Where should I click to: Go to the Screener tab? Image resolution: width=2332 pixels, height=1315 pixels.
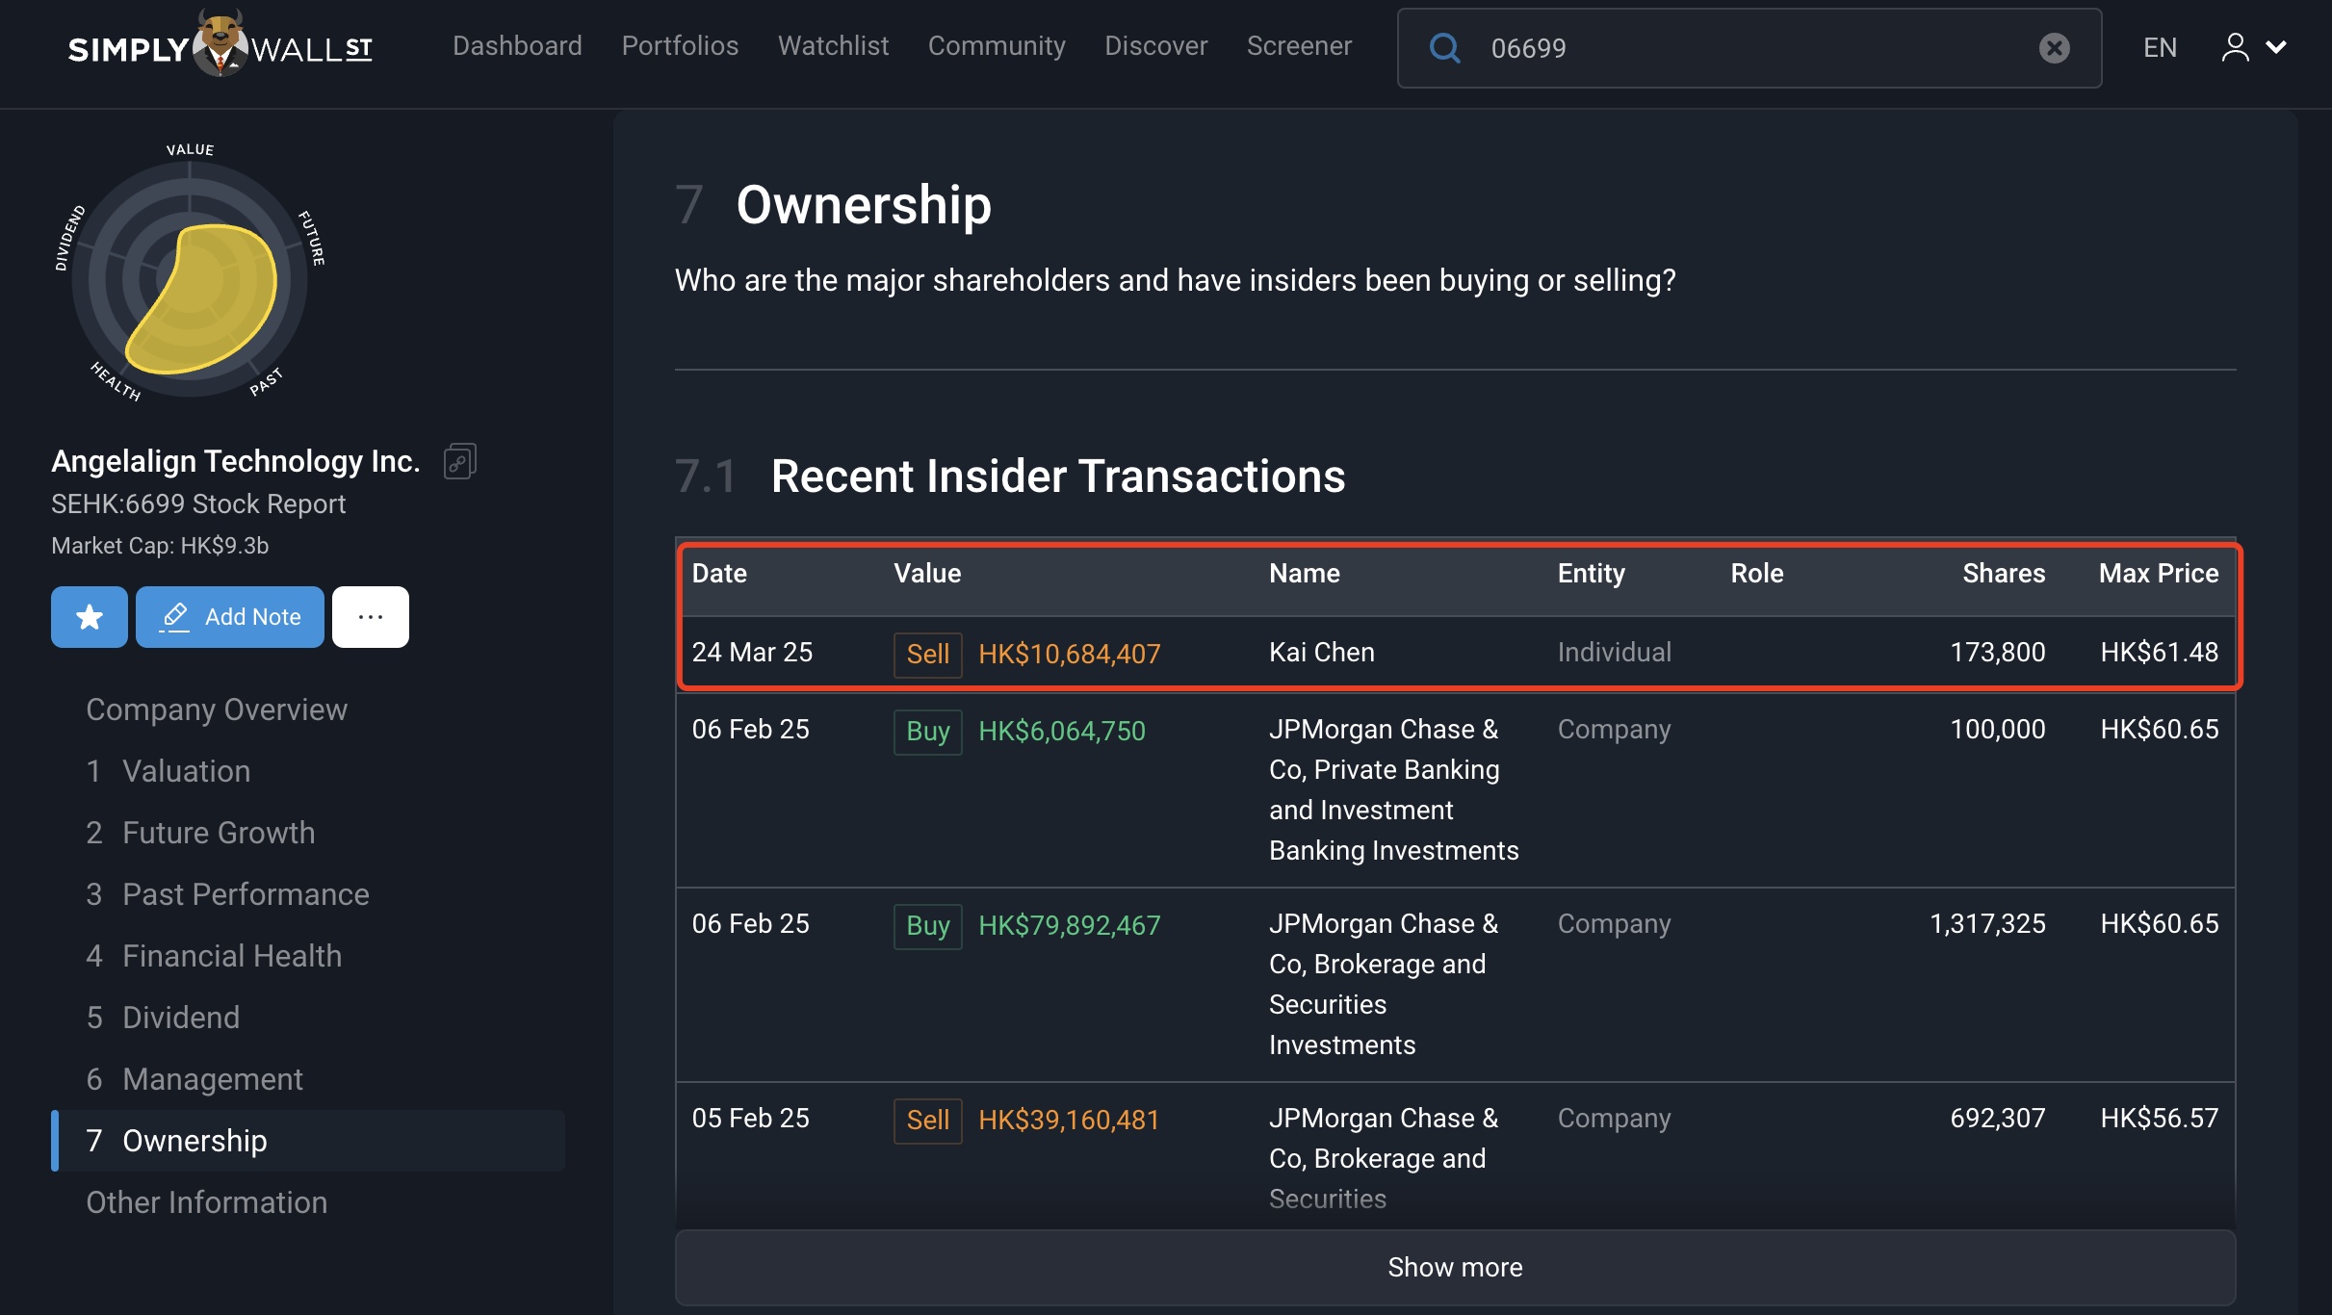(1299, 46)
